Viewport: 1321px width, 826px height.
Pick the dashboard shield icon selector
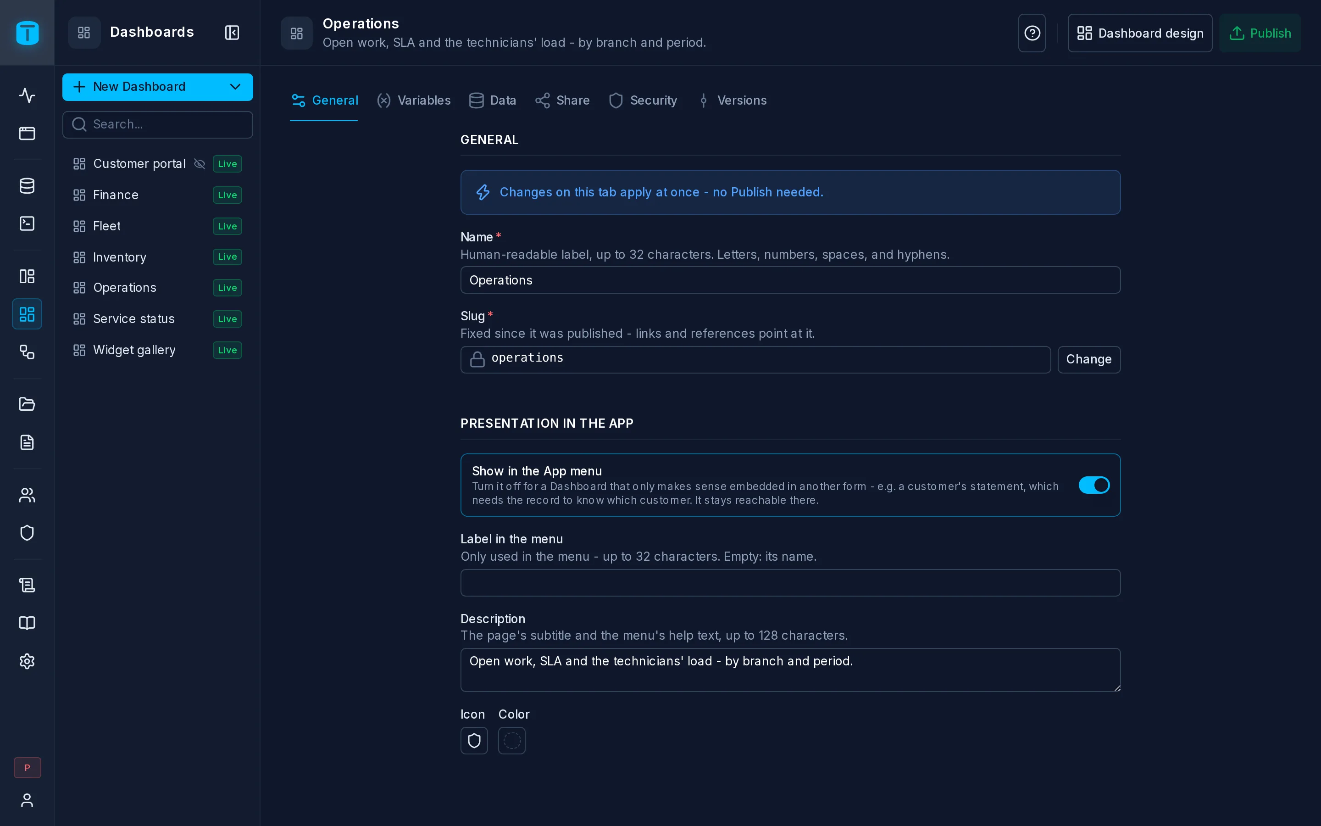[474, 741]
